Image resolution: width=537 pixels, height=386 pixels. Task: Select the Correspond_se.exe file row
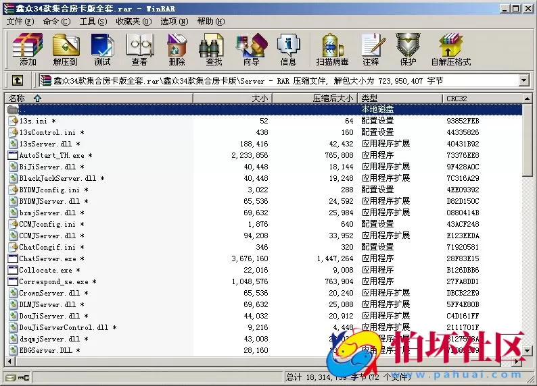coord(264,281)
